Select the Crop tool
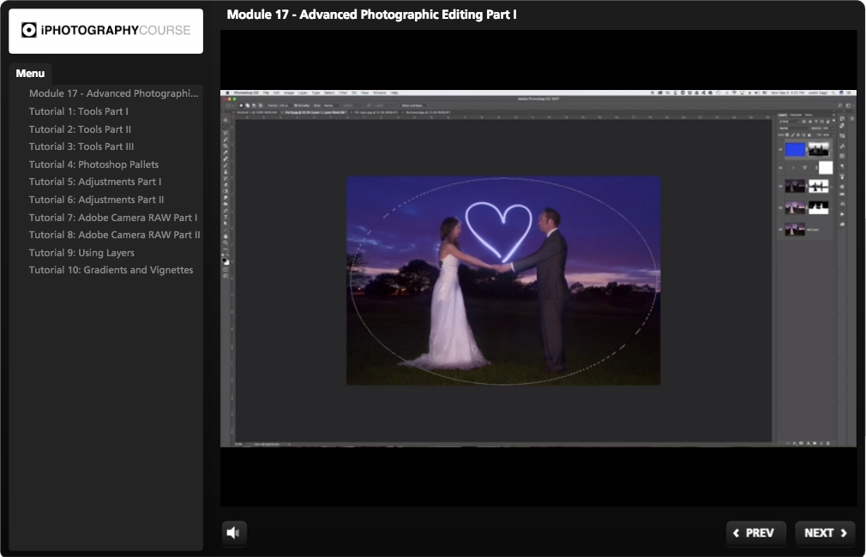Screen dimensions: 866x557 [226, 146]
